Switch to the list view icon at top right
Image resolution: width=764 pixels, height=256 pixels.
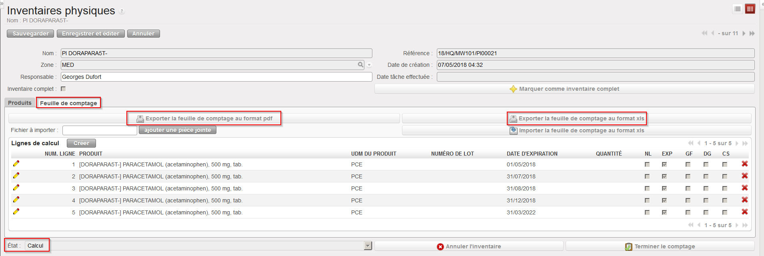click(x=737, y=9)
